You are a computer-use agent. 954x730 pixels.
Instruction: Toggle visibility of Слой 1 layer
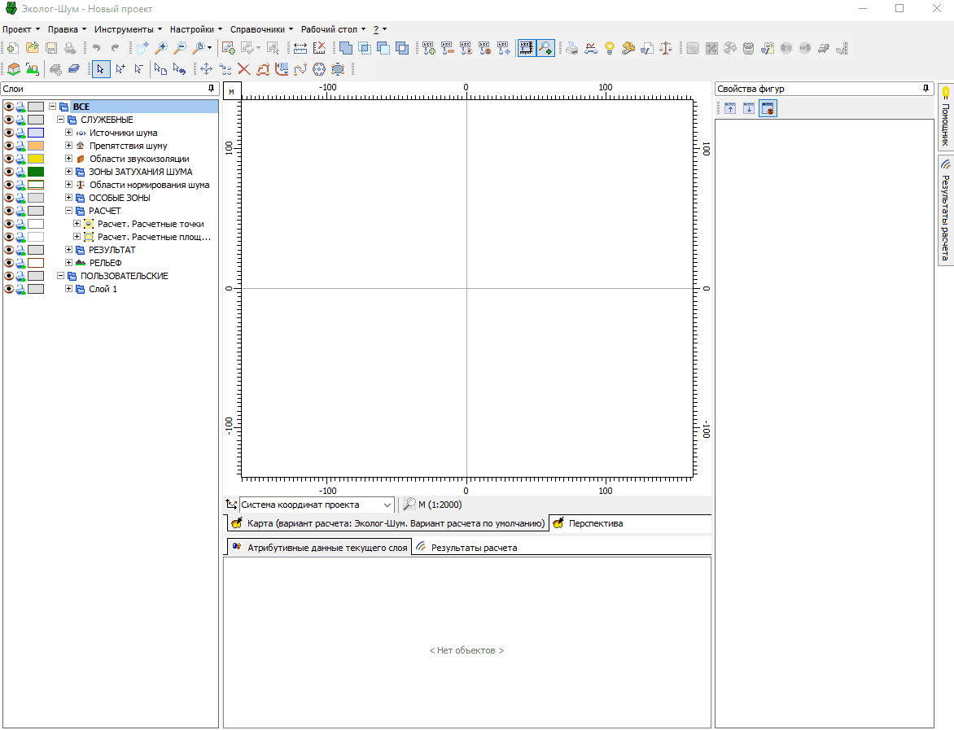click(9, 289)
